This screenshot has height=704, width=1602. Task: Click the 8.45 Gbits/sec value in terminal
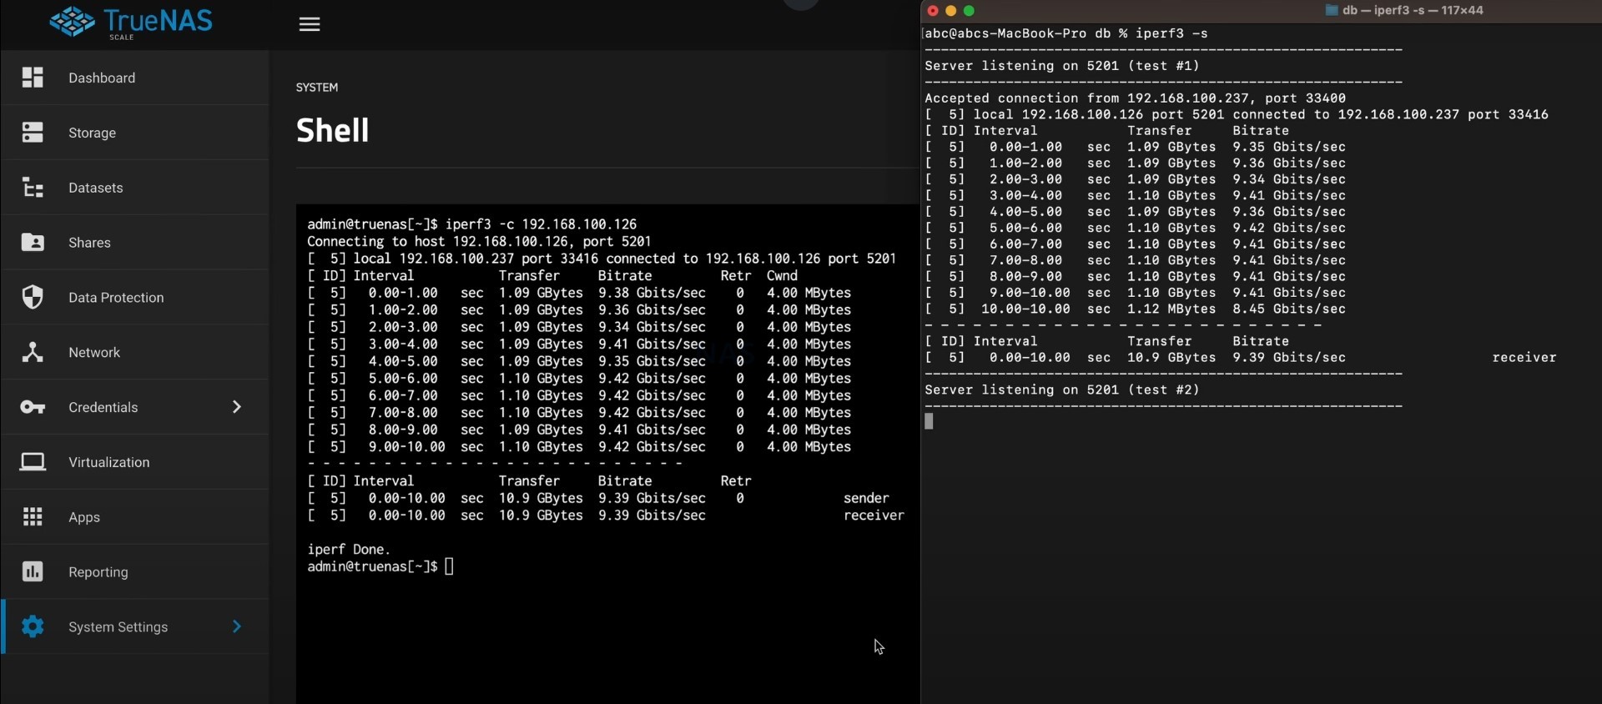[1289, 309]
